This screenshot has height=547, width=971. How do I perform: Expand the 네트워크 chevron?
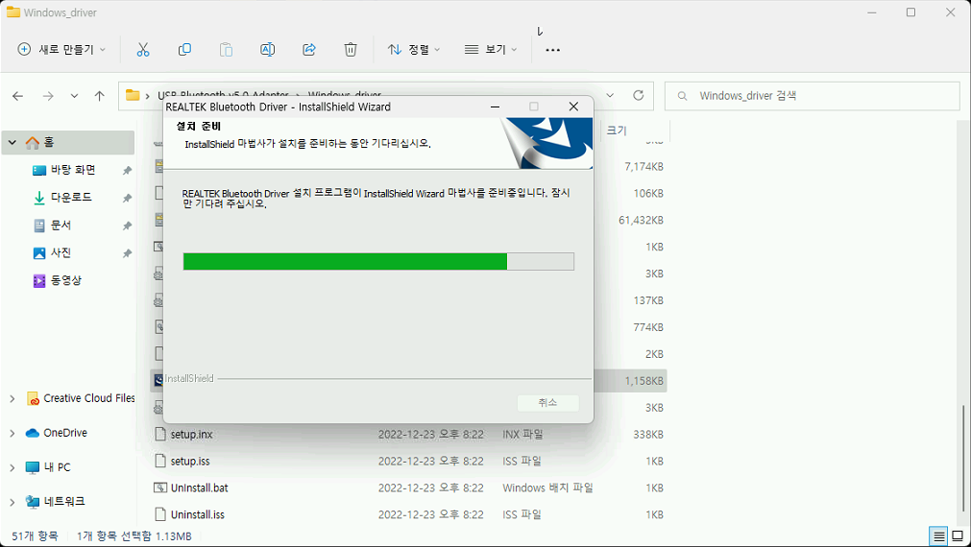(12, 501)
